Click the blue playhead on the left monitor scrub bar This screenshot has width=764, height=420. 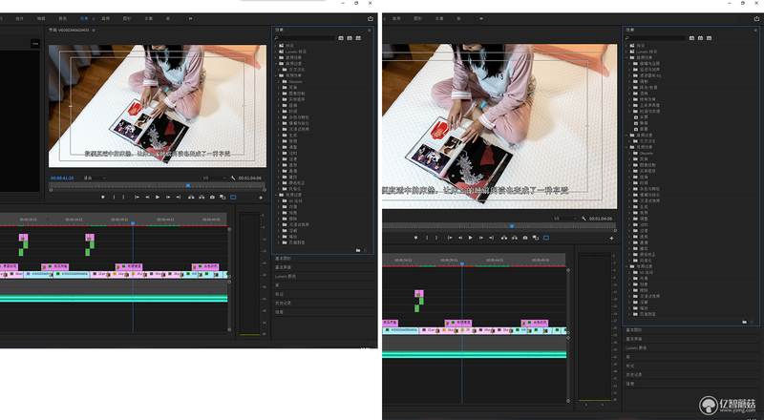pyautogui.click(x=188, y=185)
